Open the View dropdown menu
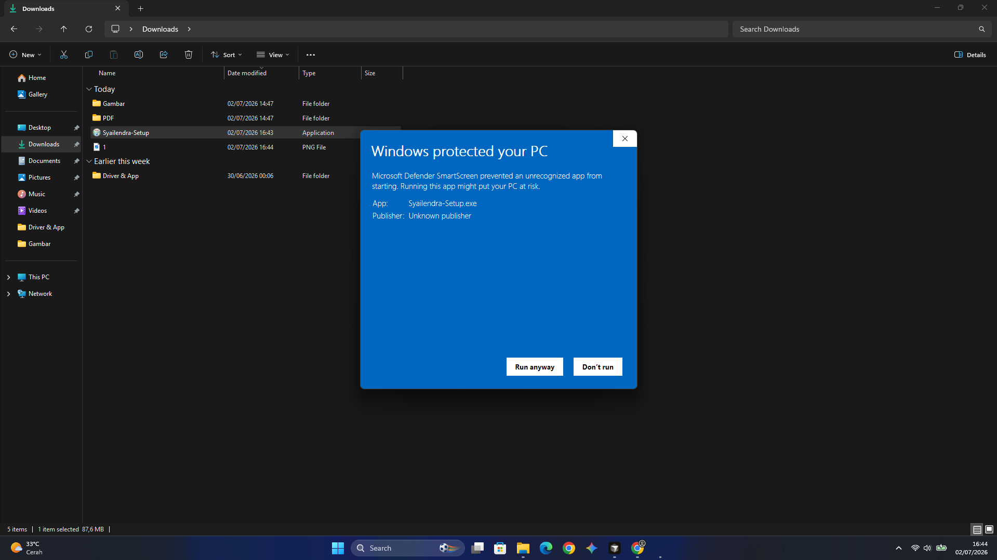 pos(273,54)
